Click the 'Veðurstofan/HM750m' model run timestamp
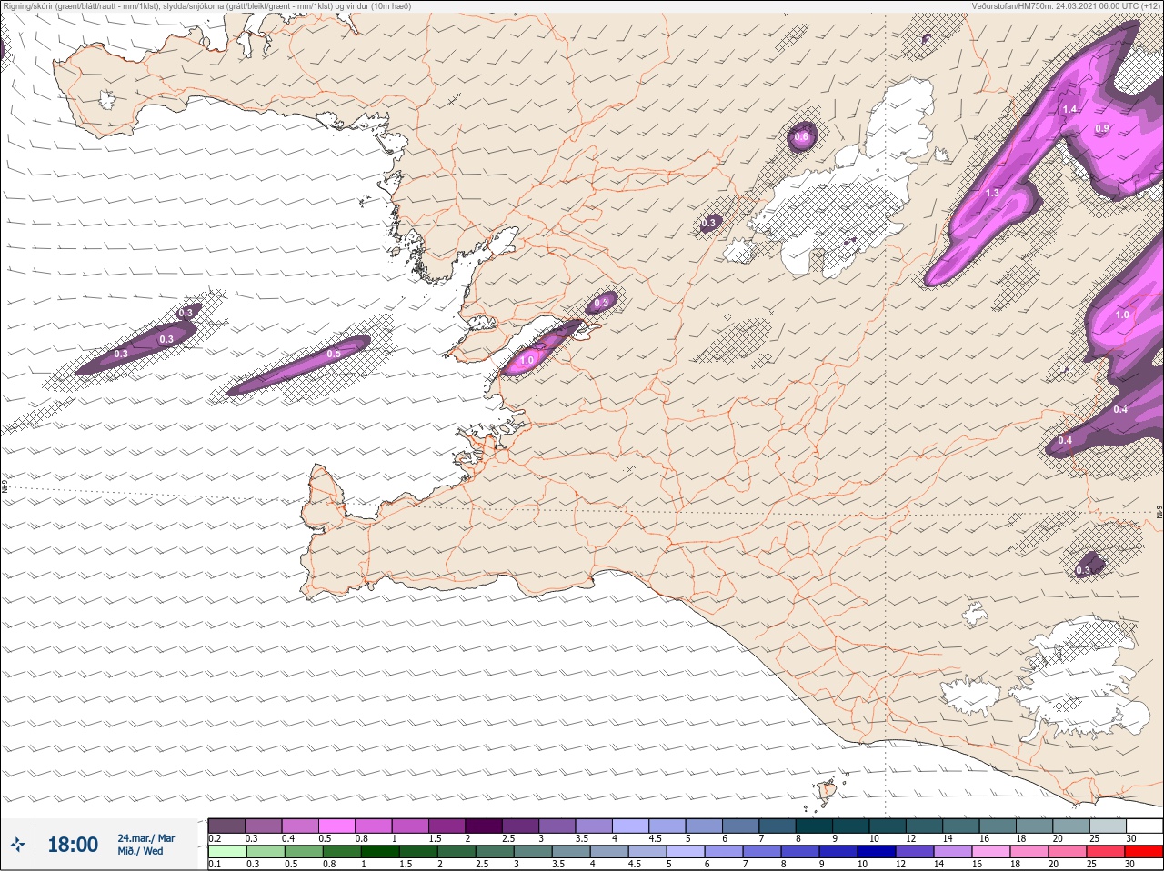This screenshot has height=871, width=1164. pyautogui.click(x=1067, y=6)
